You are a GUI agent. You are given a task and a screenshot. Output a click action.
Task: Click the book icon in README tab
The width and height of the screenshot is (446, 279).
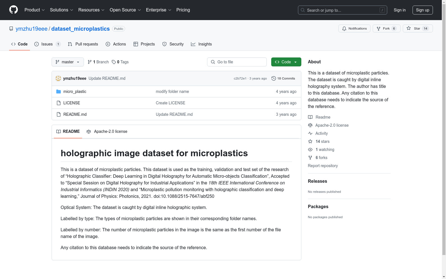coord(59,131)
